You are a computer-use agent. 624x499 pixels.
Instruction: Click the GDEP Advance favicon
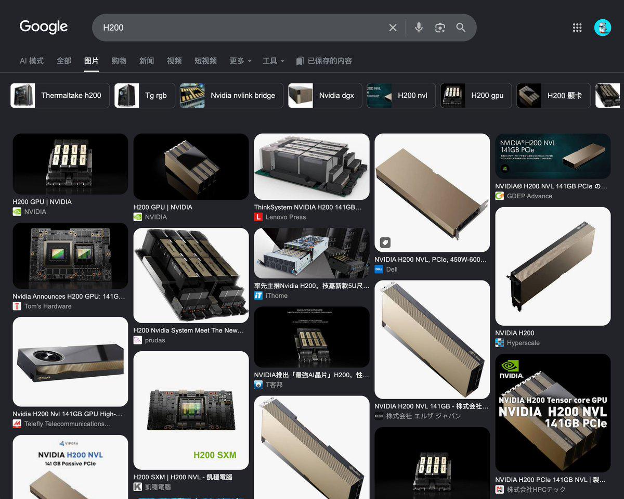point(500,196)
